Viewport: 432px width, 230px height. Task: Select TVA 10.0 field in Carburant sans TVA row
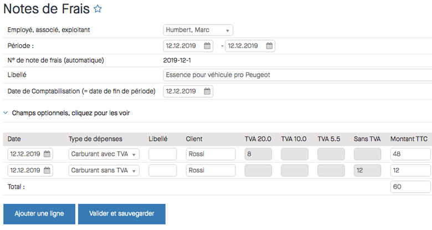coord(295,170)
